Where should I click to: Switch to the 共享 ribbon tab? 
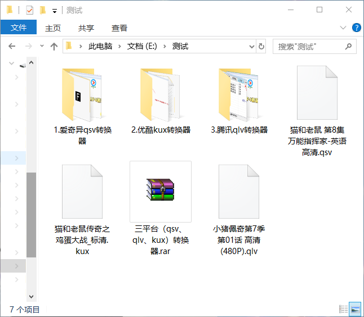[86, 28]
